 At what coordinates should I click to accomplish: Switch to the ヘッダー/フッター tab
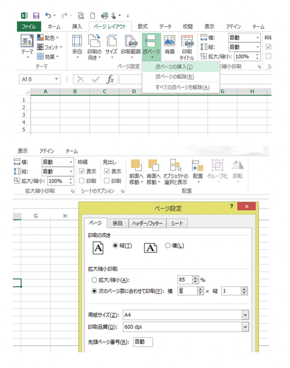tap(147, 224)
